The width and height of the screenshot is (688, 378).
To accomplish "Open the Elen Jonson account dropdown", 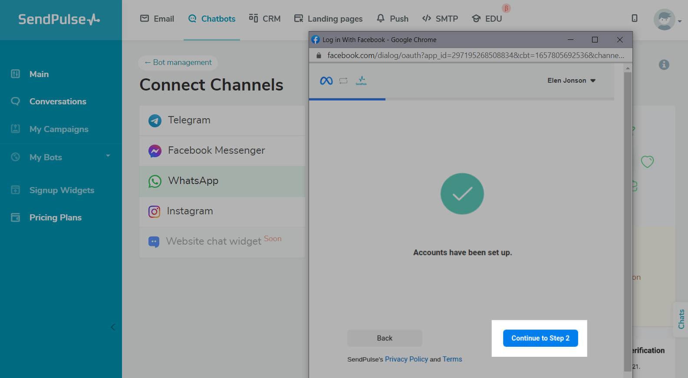I will tap(571, 81).
